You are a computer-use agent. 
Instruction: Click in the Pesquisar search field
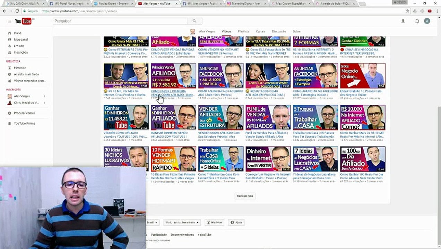click(120, 21)
